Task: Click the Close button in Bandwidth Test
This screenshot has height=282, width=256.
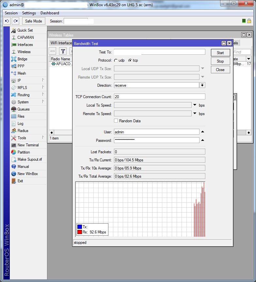Action: pyautogui.click(x=220, y=69)
